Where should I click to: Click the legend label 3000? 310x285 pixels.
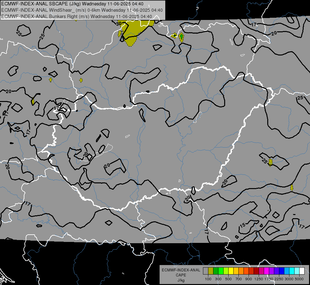[289, 279]
